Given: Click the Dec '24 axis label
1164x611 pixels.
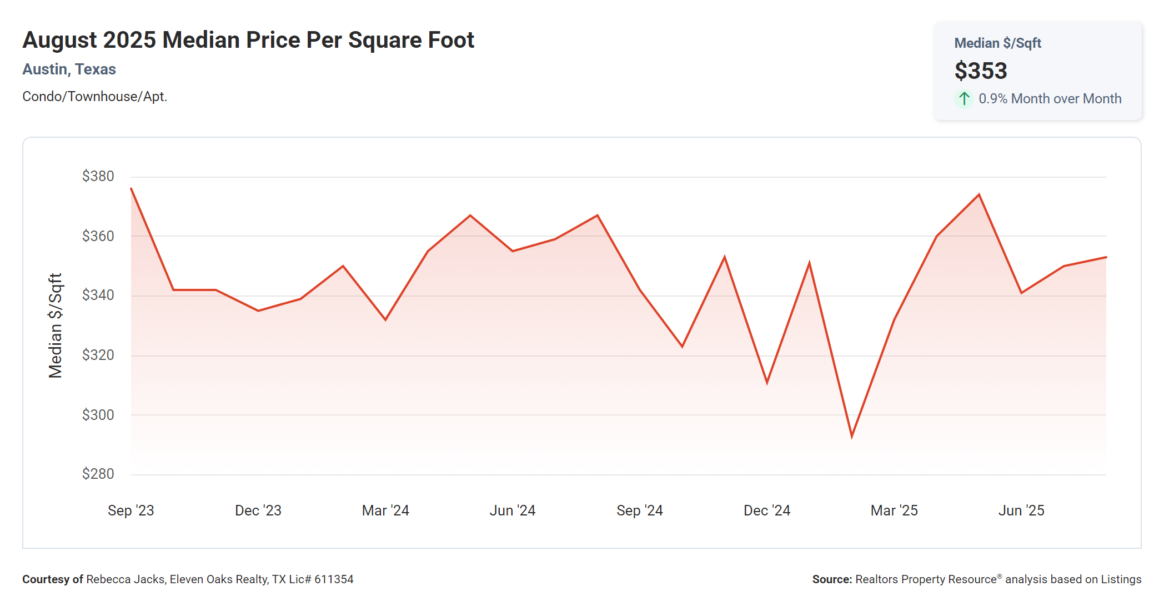Looking at the screenshot, I should pyautogui.click(x=766, y=510).
